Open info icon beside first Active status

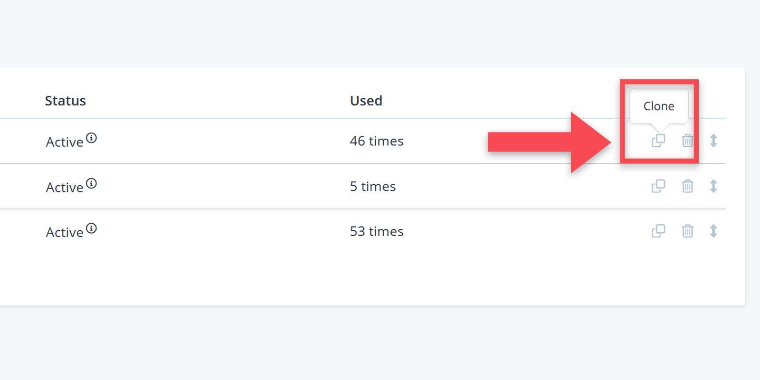[x=92, y=138]
